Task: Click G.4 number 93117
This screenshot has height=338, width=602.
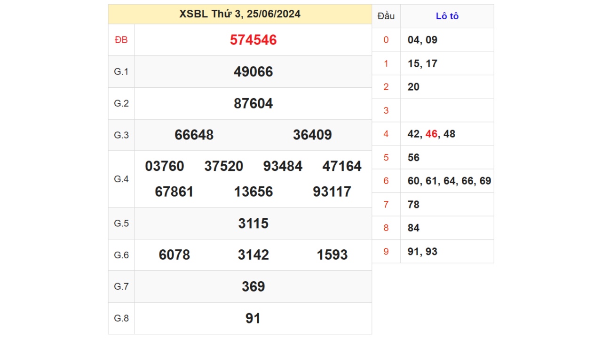Action: click(x=332, y=192)
